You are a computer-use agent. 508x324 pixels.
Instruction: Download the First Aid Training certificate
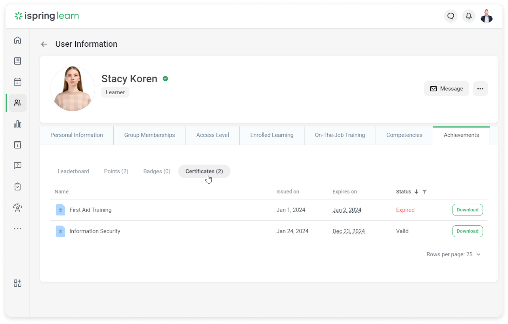tap(467, 210)
